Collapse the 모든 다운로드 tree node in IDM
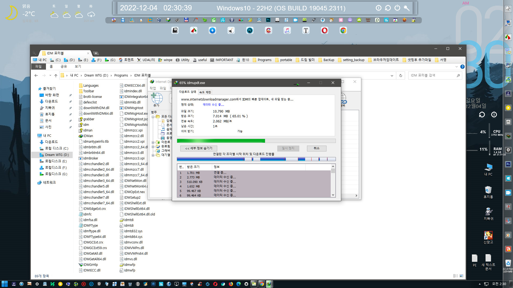This screenshot has height=288, width=513. [x=153, y=117]
